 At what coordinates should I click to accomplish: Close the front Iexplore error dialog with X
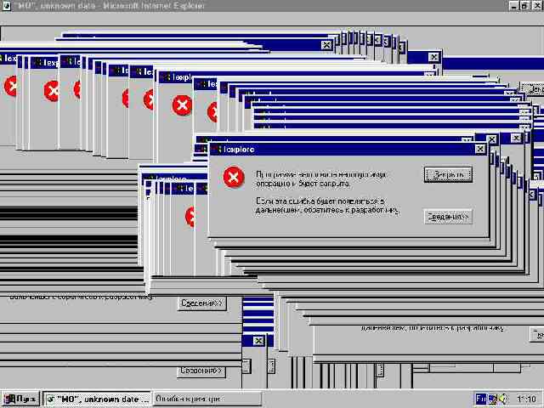[479, 150]
